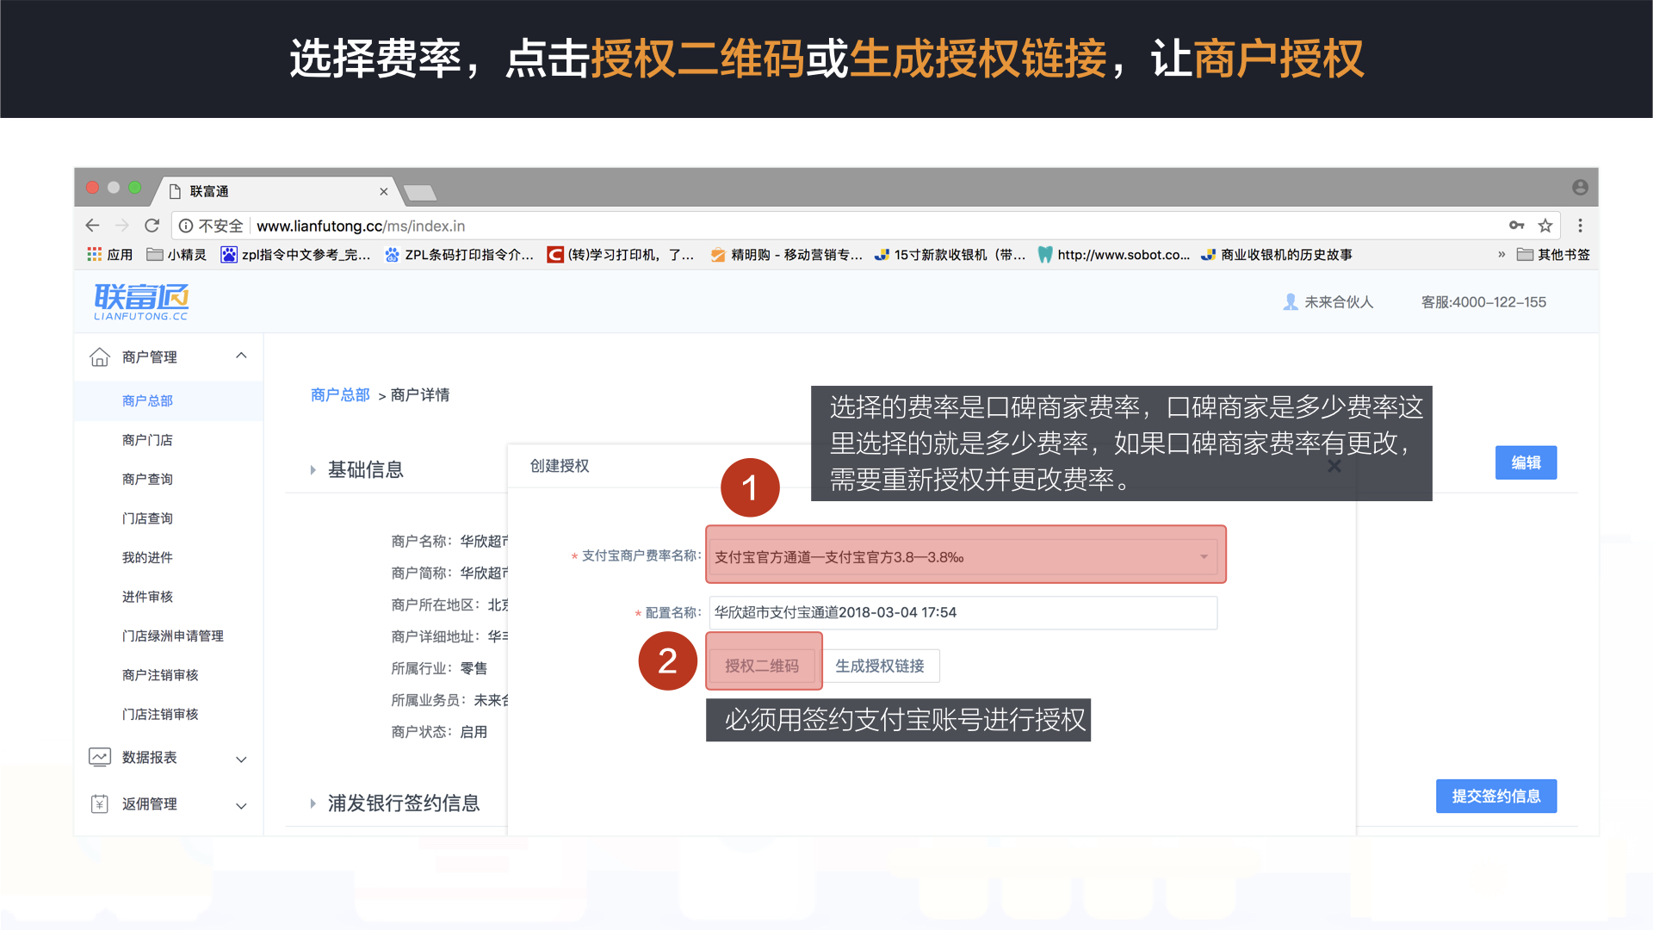Screen dimensions: 1653x930
Task: Select 我的进件 in sidebar
Action: coord(147,557)
